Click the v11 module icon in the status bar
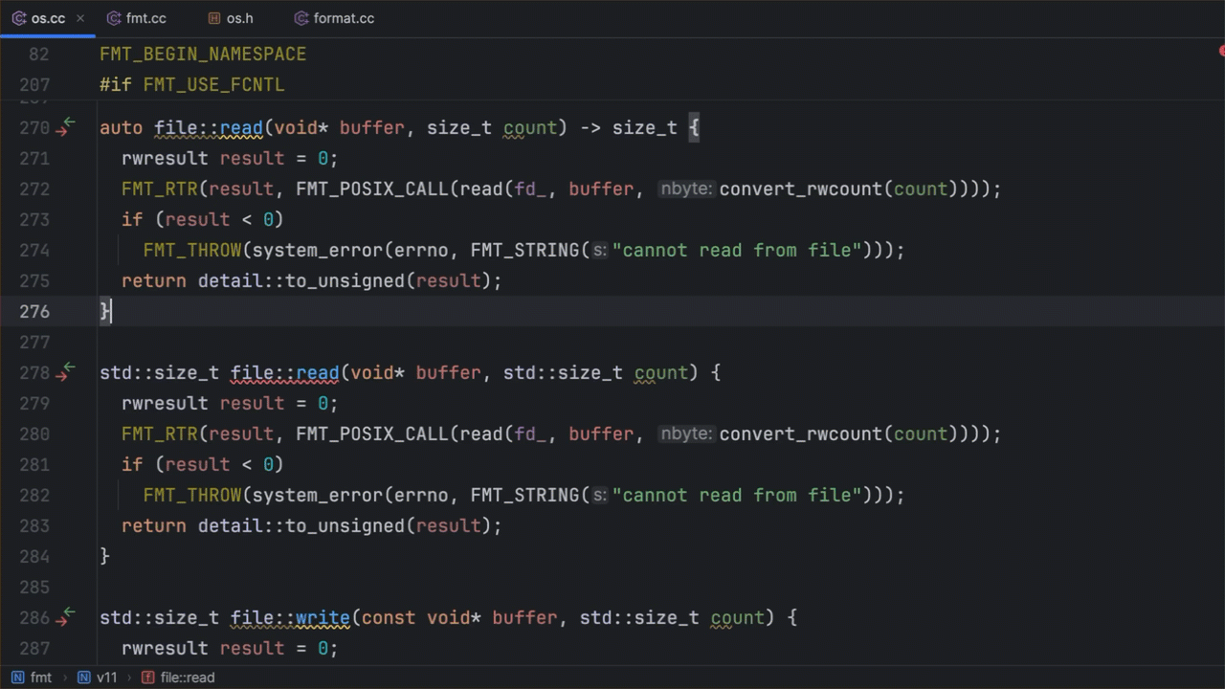This screenshot has height=689, width=1225. [x=84, y=678]
